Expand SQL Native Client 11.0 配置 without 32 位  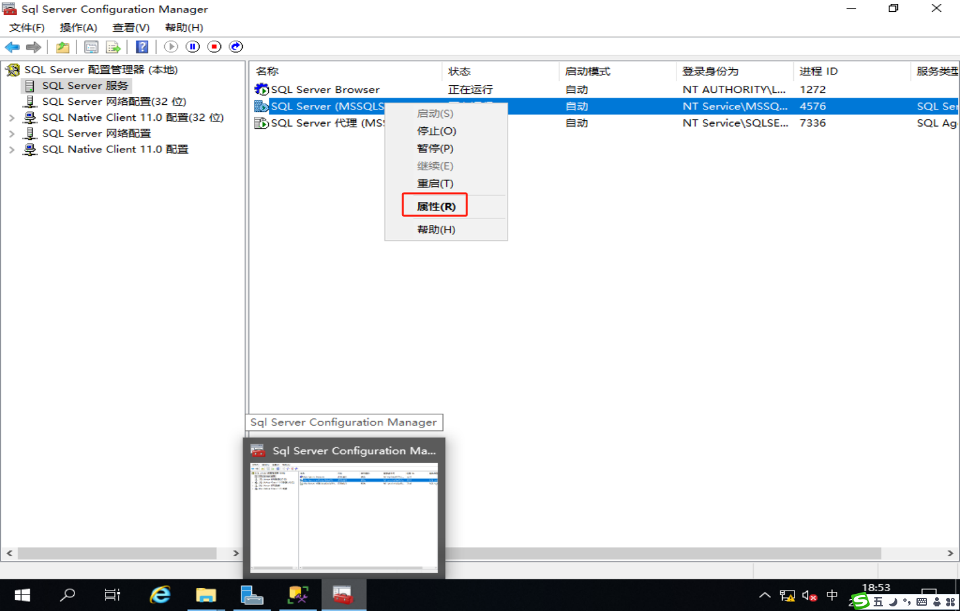click(x=12, y=149)
